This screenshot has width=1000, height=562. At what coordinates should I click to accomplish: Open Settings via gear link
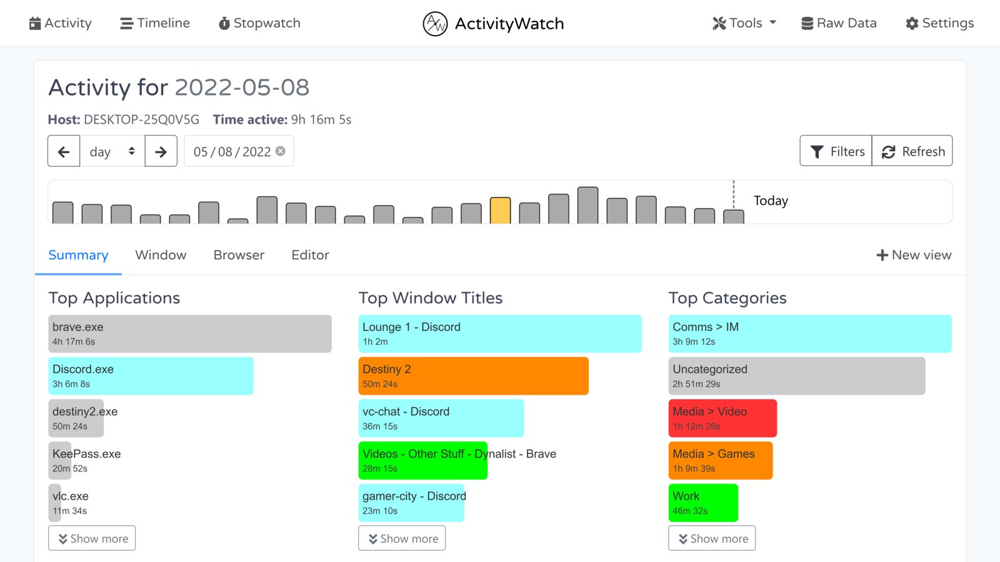pyautogui.click(x=940, y=23)
